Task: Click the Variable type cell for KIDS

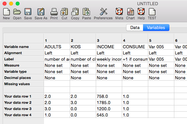Action: [83, 71]
